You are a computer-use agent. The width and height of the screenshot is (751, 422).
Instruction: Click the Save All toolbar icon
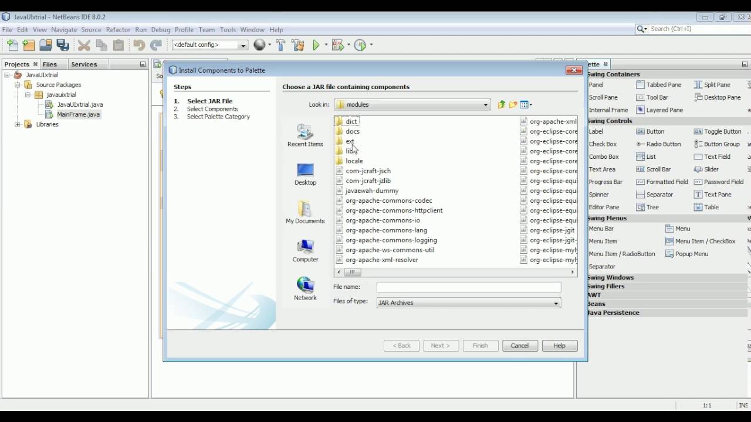click(x=63, y=45)
